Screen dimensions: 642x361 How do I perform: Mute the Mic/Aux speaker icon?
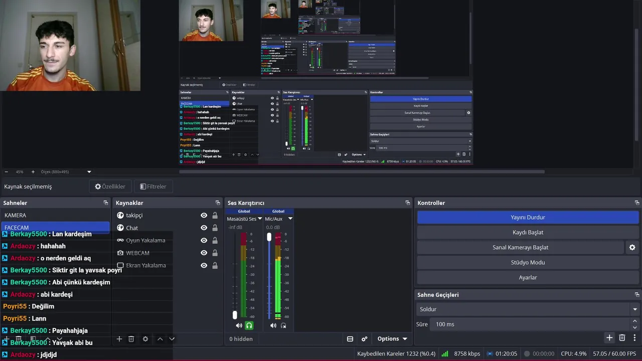[273, 325]
